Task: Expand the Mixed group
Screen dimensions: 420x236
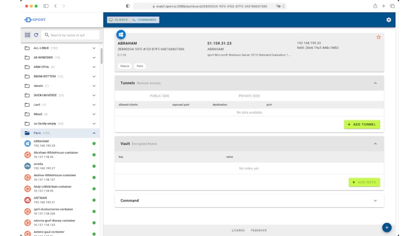Action: 94,114
